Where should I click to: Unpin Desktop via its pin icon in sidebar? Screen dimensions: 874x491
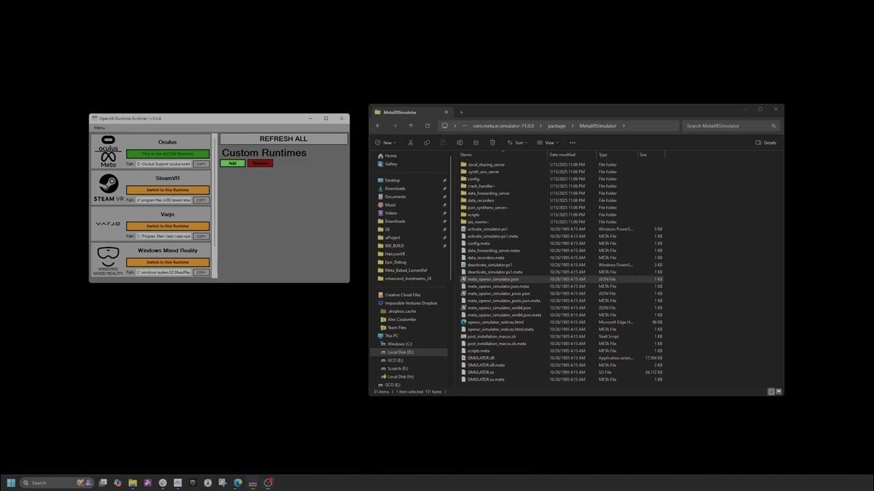(445, 180)
